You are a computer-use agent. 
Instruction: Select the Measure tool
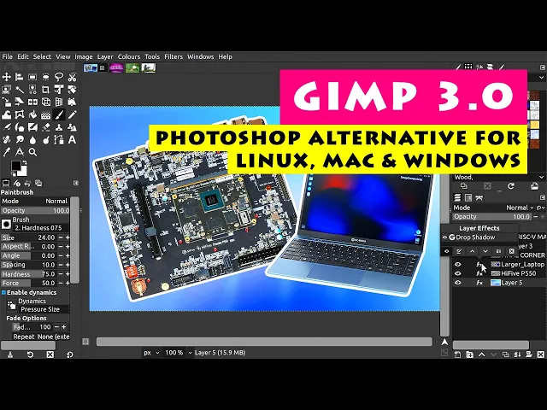pyautogui.click(x=20, y=152)
